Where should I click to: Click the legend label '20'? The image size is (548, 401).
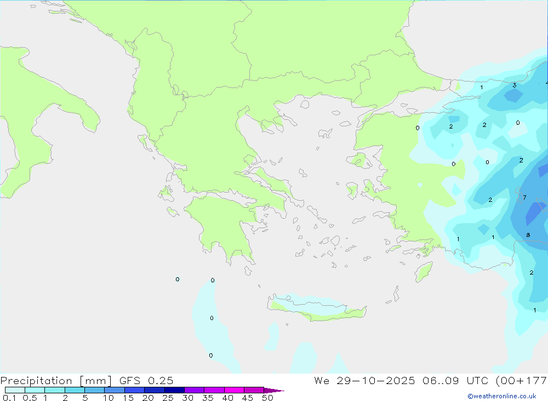pyautogui.click(x=148, y=398)
